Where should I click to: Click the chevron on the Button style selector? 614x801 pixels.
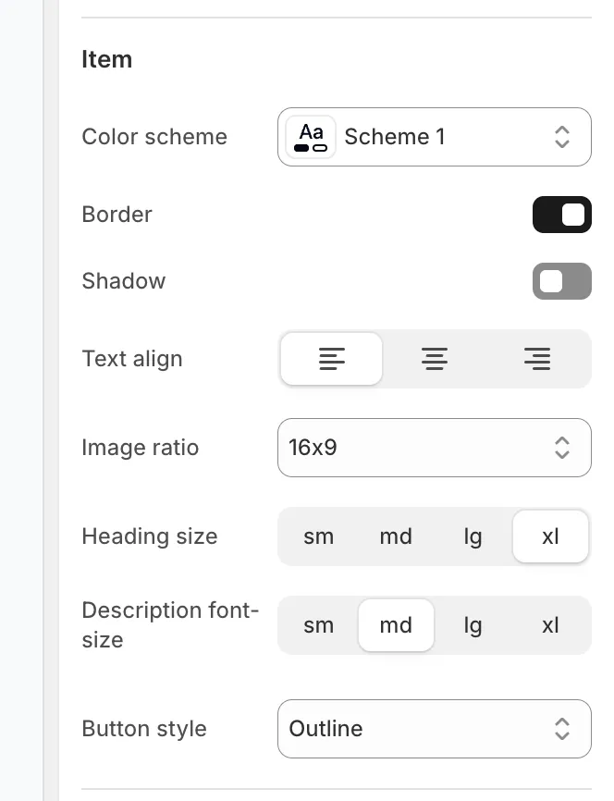[x=562, y=729]
